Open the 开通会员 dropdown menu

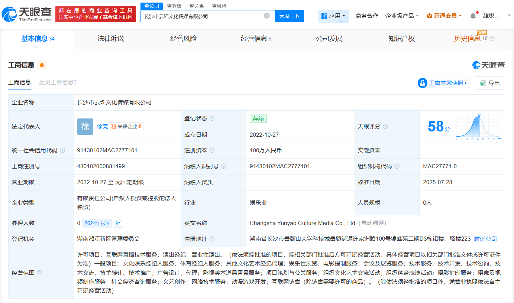point(444,15)
